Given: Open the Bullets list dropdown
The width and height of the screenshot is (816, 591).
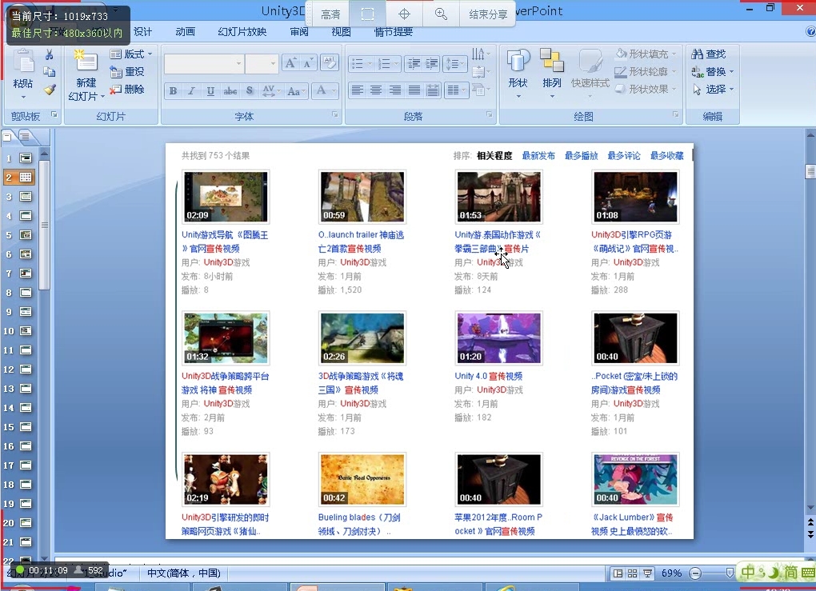Looking at the screenshot, I should coord(361,64).
